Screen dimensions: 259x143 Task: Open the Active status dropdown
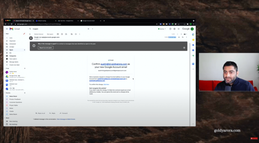point(162,29)
